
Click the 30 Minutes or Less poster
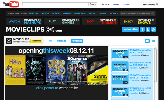click(x=77, y=70)
